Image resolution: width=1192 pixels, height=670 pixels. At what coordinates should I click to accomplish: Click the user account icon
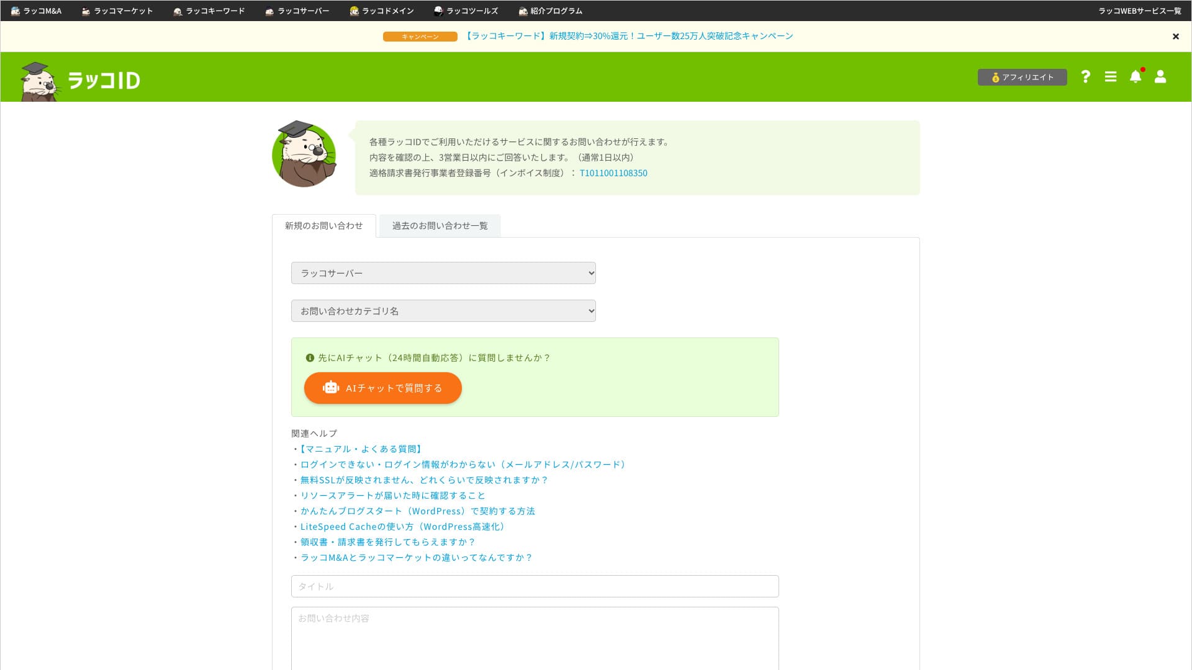pyautogui.click(x=1160, y=76)
